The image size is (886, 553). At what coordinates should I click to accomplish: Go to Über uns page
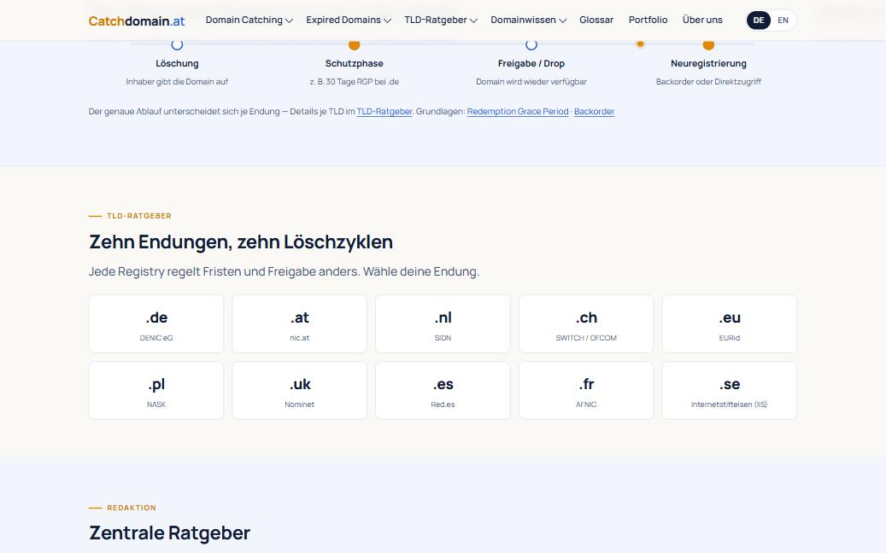(x=702, y=20)
